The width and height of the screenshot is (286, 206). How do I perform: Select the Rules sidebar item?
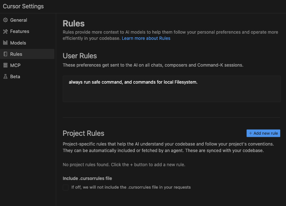(27, 54)
